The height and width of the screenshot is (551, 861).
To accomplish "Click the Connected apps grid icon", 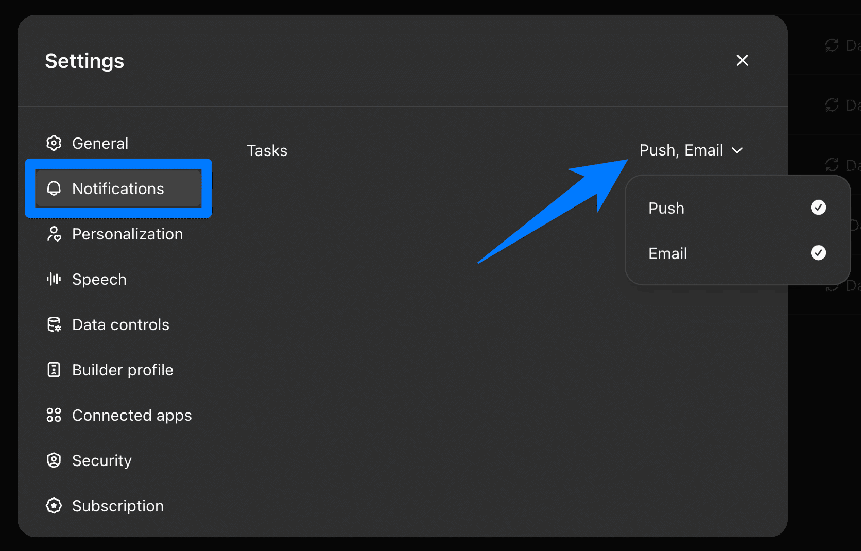I will tap(54, 415).
